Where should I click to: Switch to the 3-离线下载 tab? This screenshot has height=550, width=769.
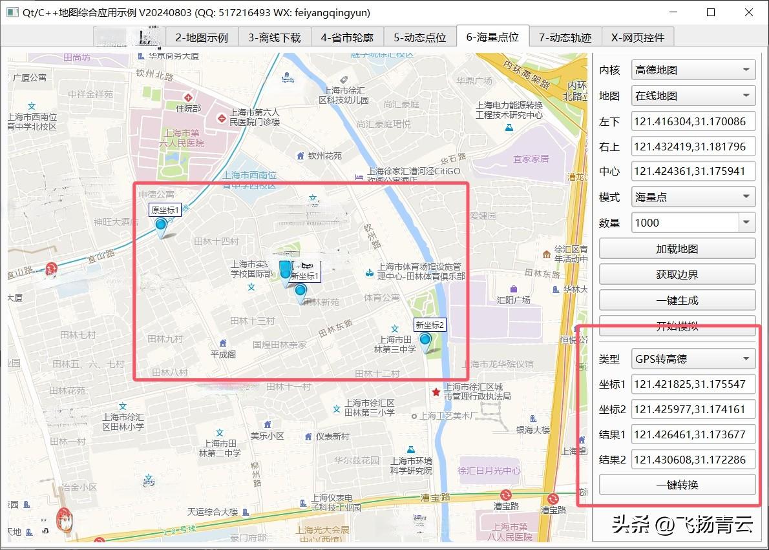275,37
